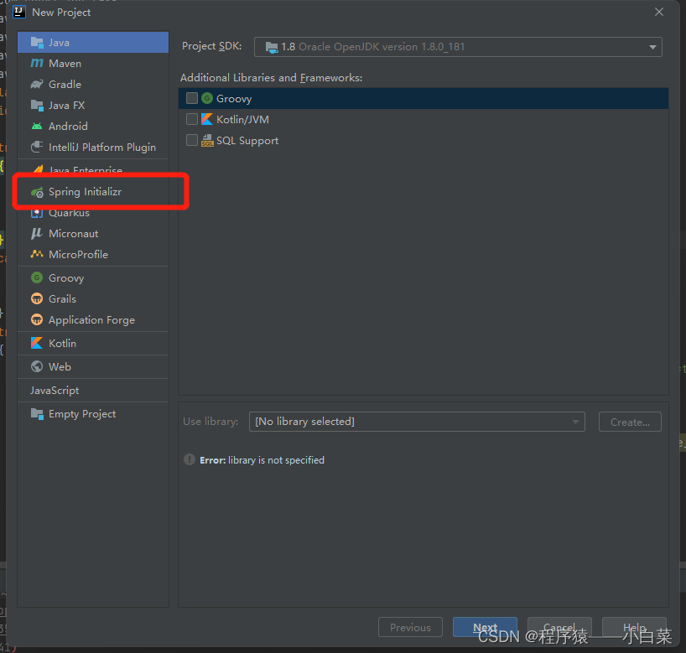
Task: Click the Web globe icon
Action: (x=37, y=366)
